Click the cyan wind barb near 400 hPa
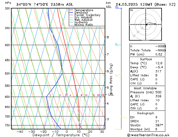Image resolution: width=178 pixels, height=137 pixels. click(117, 44)
